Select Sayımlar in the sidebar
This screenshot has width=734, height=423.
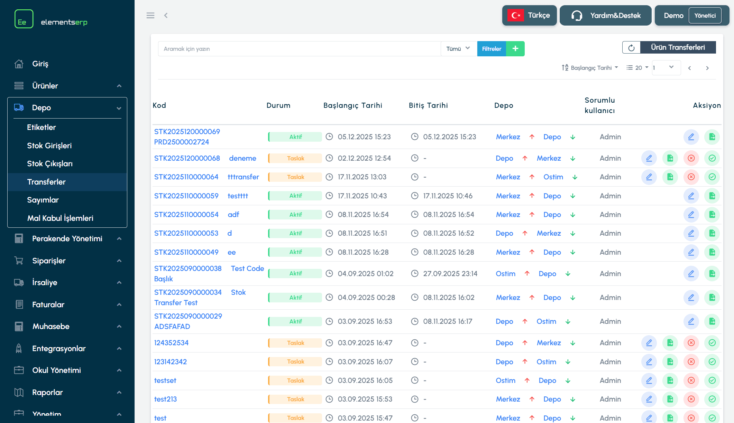[x=43, y=200]
